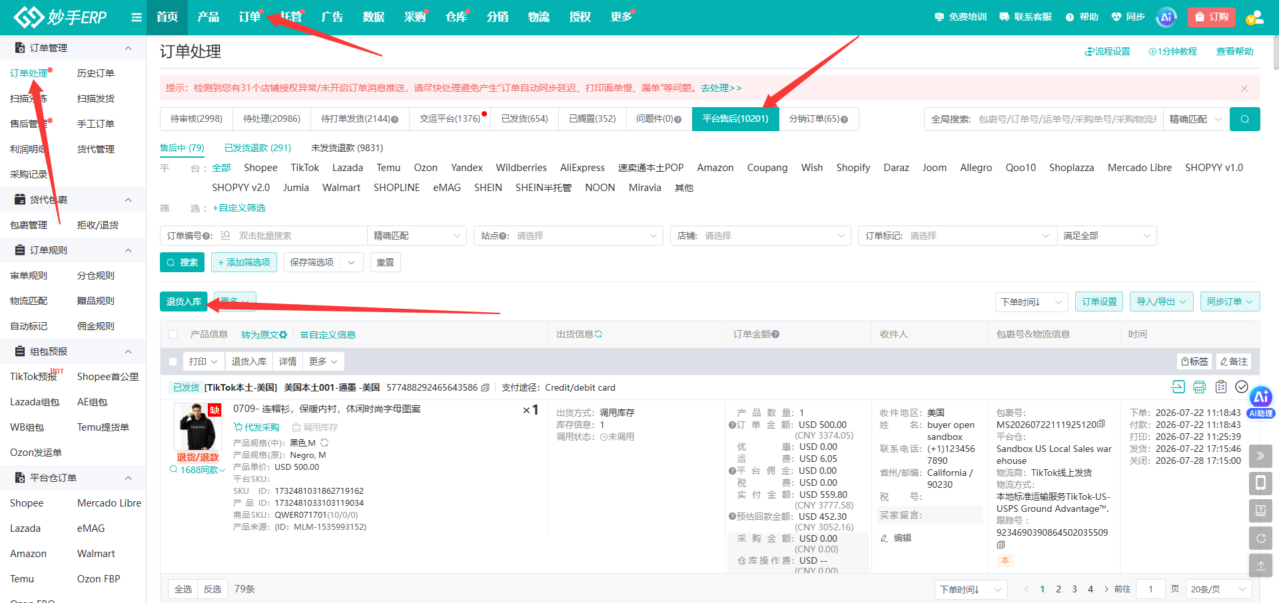Close the red warning notice banner

1244,89
